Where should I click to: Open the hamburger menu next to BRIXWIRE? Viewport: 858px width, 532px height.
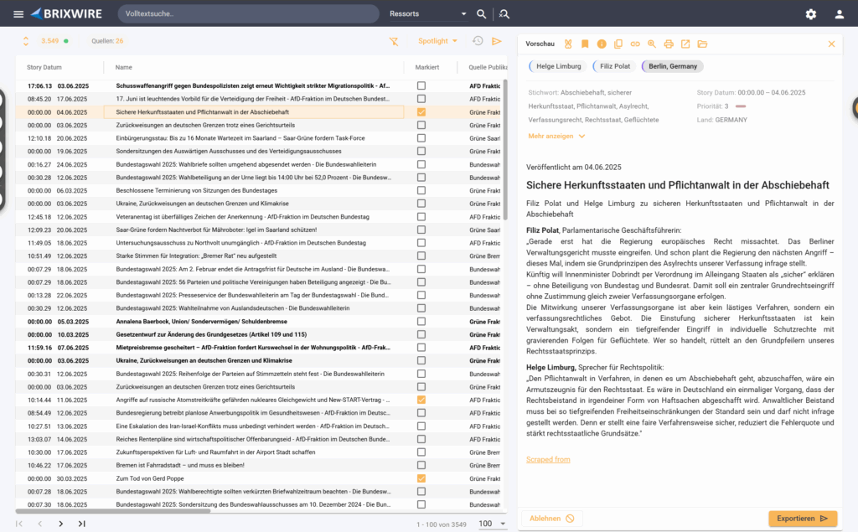point(17,13)
